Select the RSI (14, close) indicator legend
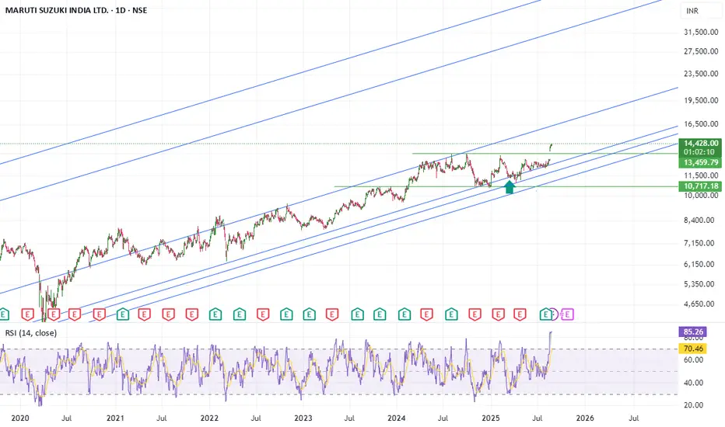The width and height of the screenshot is (725, 427). coord(30,333)
